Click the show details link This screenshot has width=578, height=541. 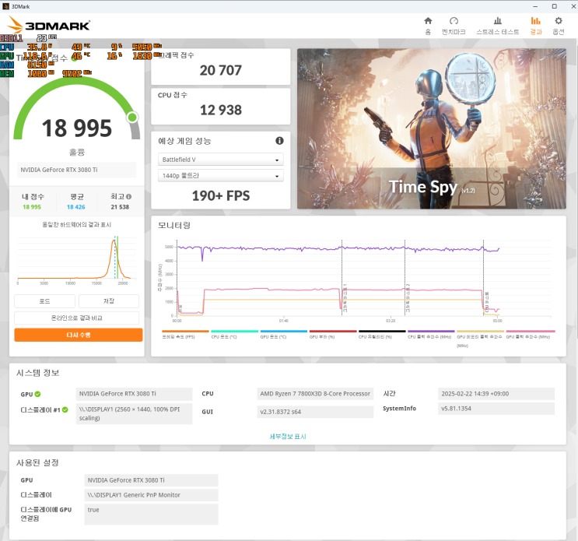[x=288, y=437]
